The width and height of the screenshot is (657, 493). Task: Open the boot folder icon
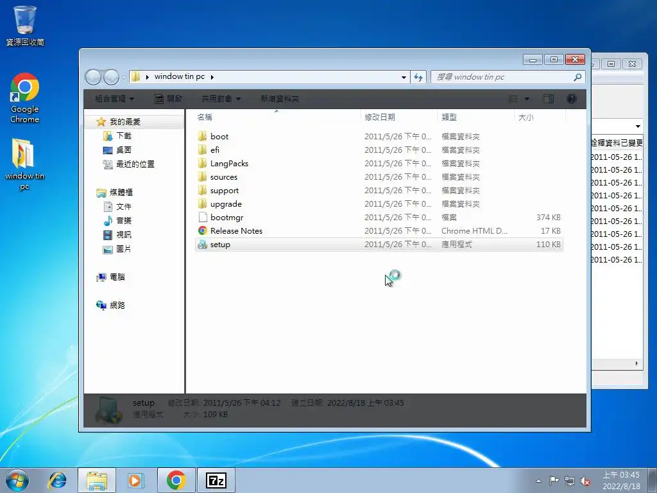(x=202, y=136)
